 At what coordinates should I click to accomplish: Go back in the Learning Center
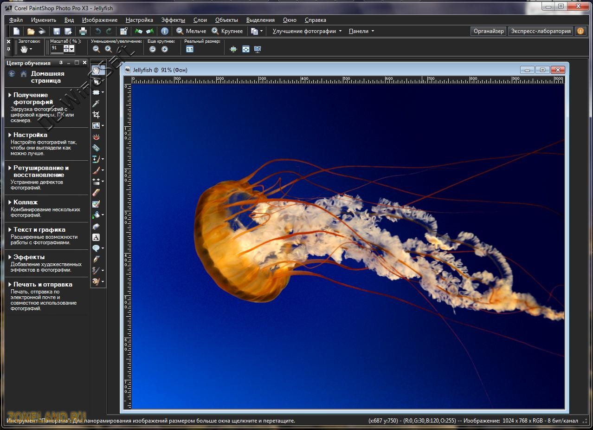pos(12,74)
